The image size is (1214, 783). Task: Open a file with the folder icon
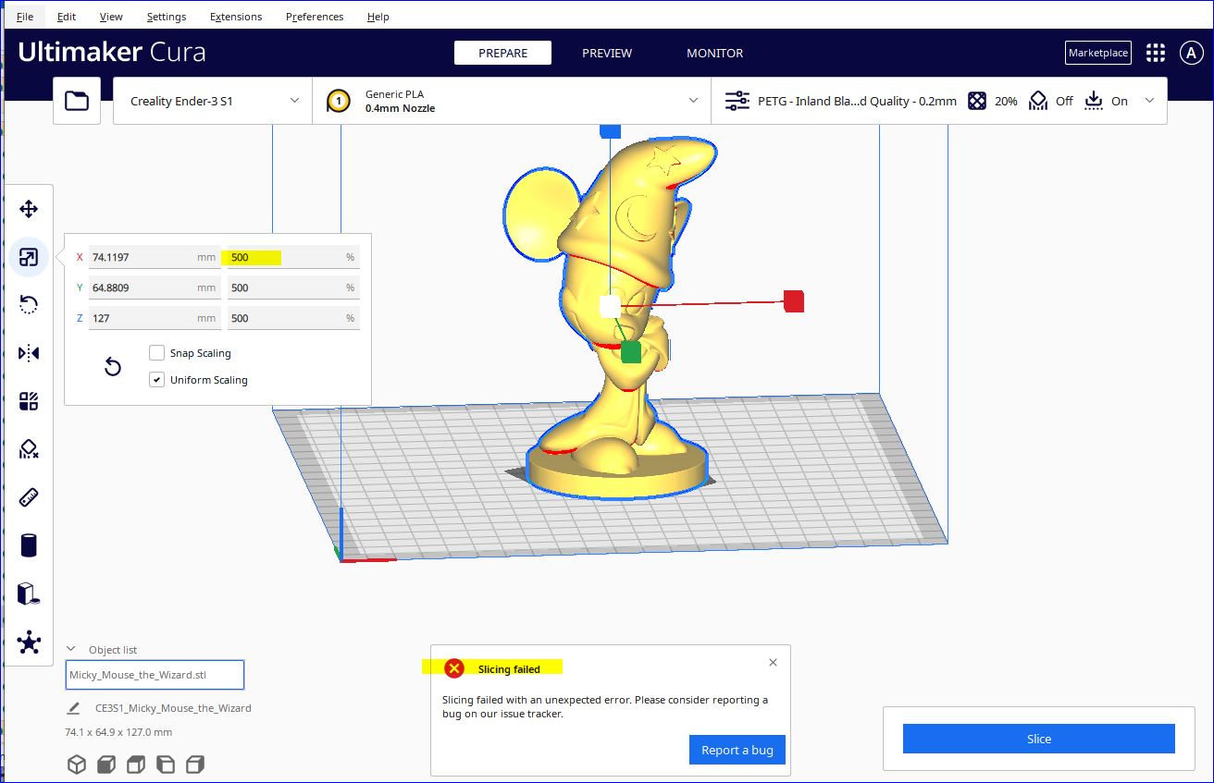77,100
